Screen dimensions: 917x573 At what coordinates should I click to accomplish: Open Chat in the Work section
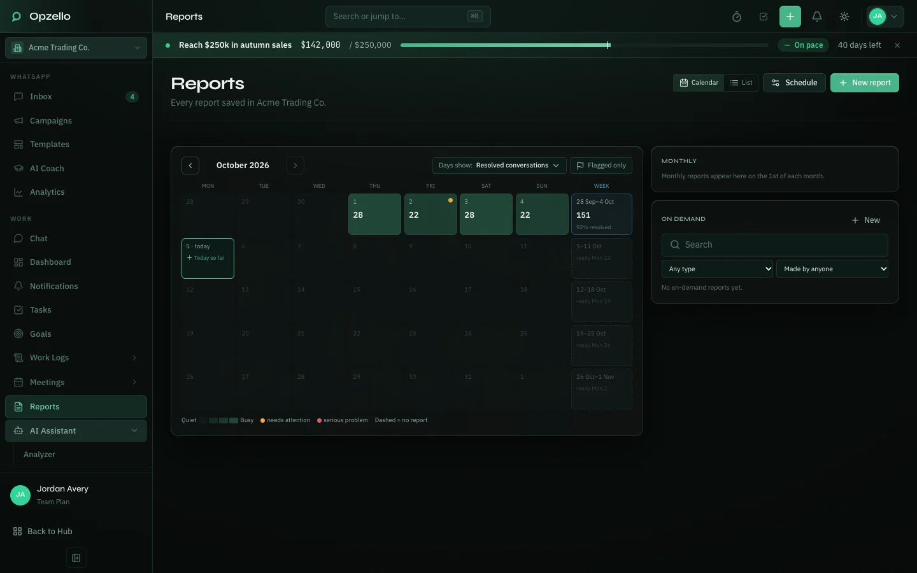(76, 239)
